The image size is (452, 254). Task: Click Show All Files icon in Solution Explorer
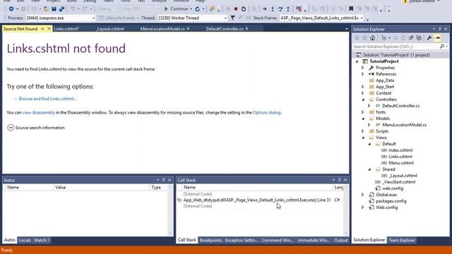tap(419, 37)
